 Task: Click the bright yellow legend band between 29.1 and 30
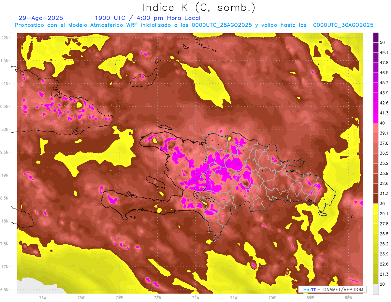pos(376,209)
